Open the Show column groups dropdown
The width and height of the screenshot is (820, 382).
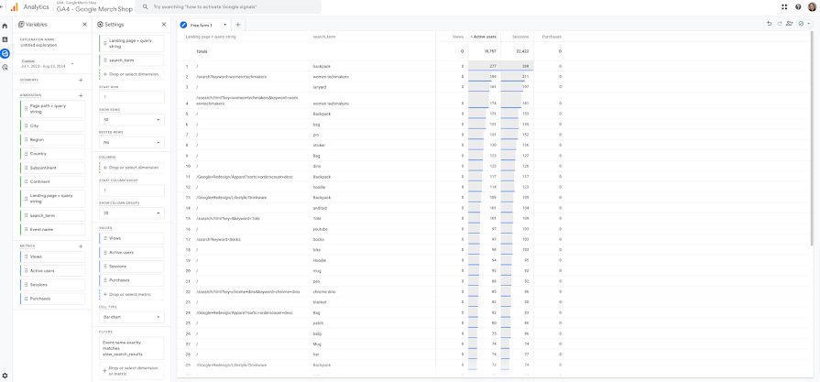click(x=132, y=213)
